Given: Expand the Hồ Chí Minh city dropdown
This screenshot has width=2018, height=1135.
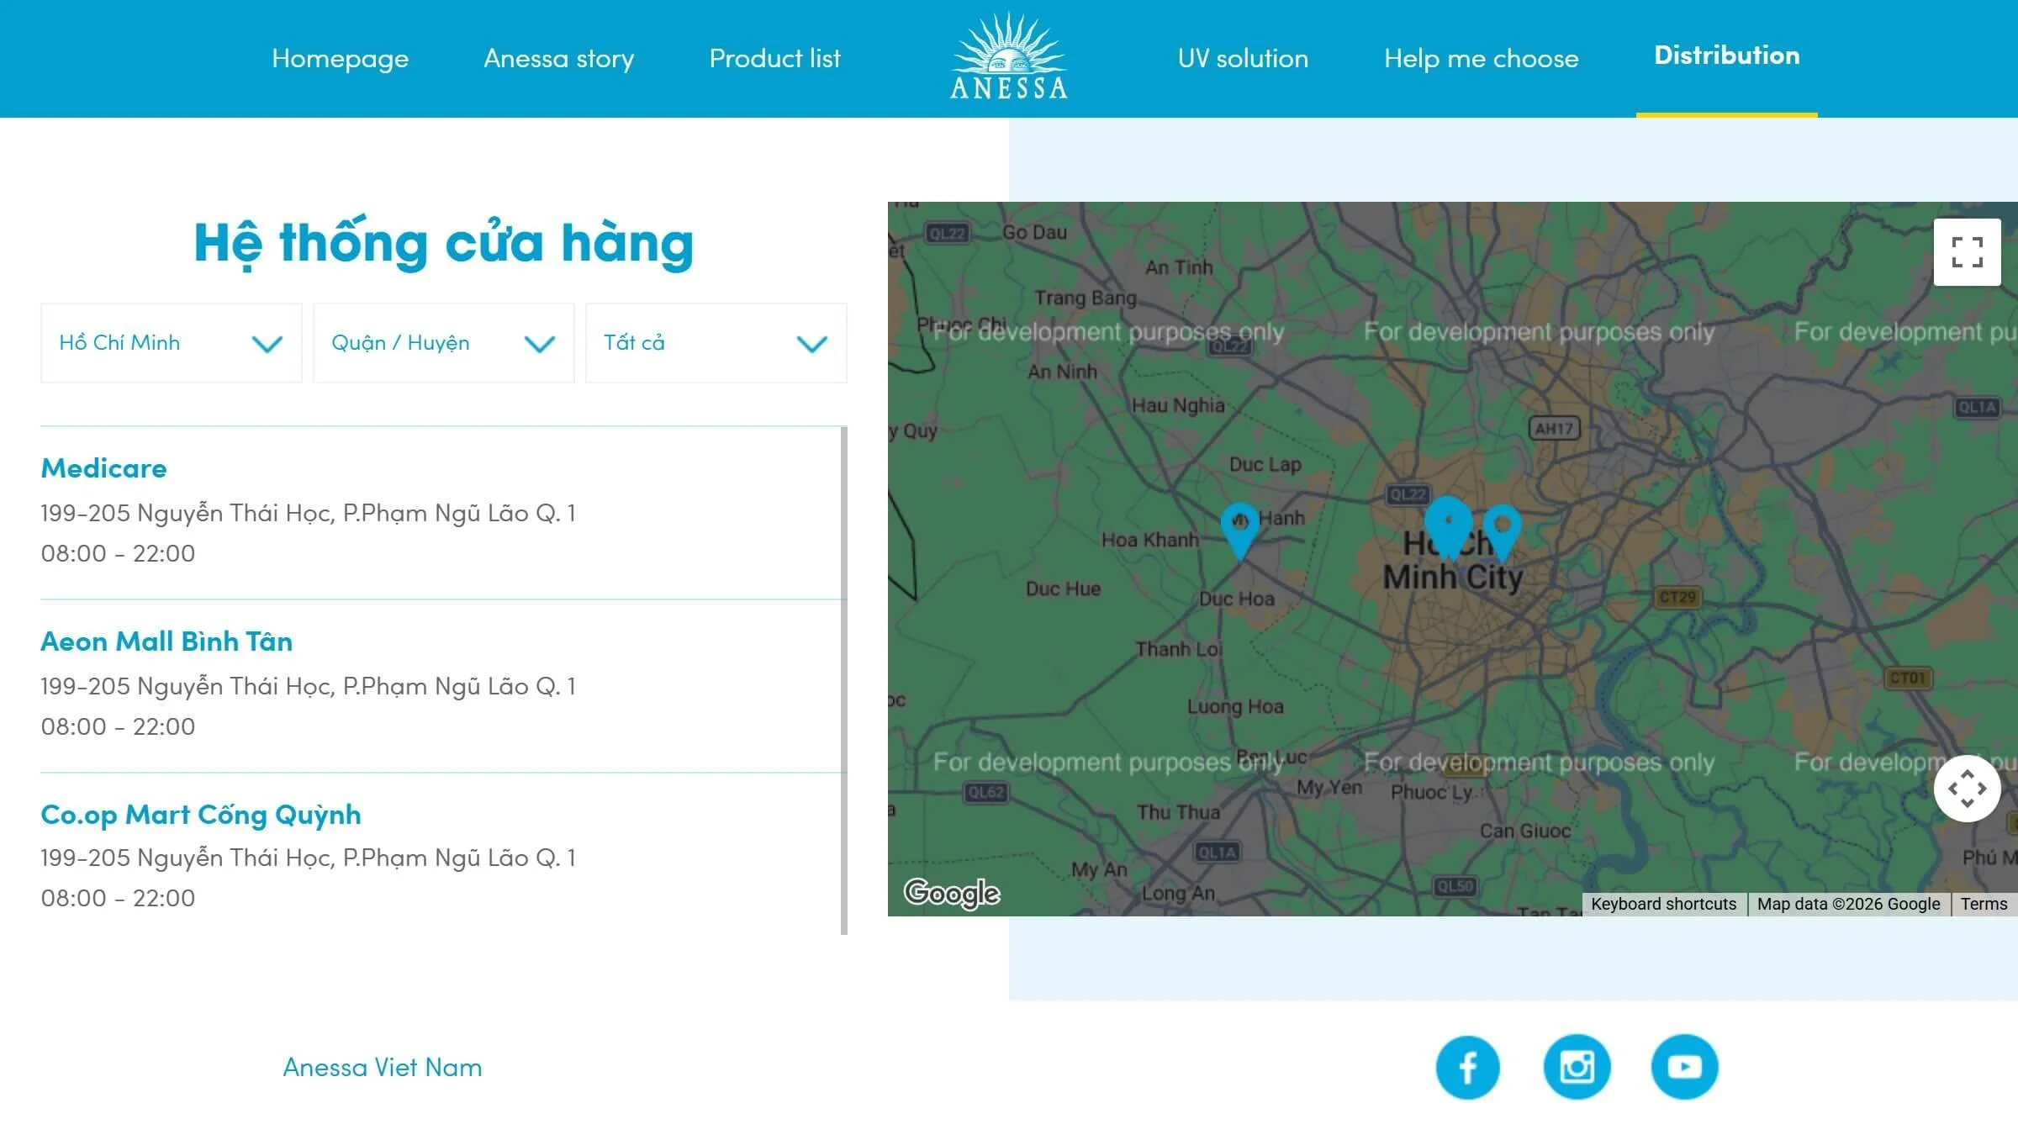Looking at the screenshot, I should pos(172,343).
